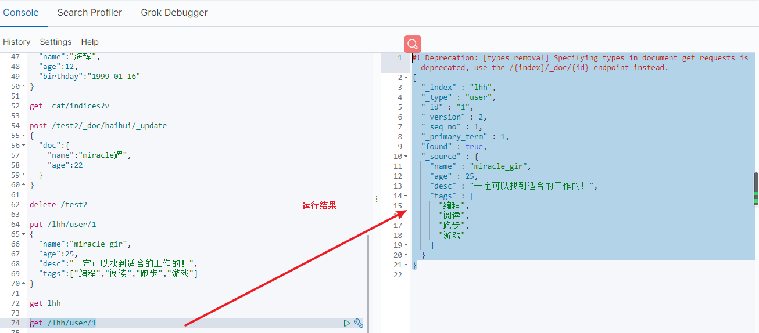Collapse the fold at editor line 50
This screenshot has width=759, height=333.
23,86
